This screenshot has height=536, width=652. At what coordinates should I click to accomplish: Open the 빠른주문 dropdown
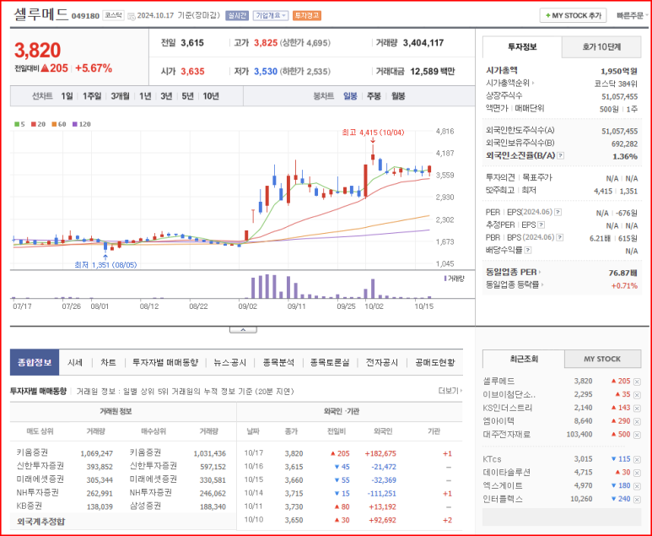click(632, 15)
